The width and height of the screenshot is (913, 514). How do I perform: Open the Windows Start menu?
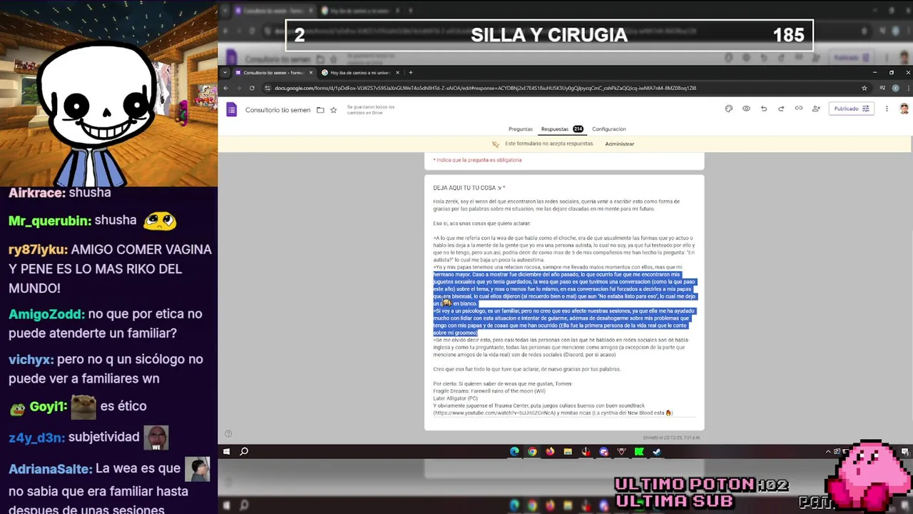click(x=226, y=451)
